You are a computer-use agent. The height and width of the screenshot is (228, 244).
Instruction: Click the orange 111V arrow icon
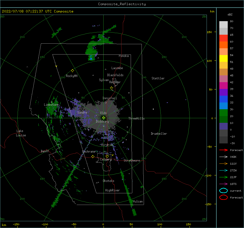pos(223,163)
